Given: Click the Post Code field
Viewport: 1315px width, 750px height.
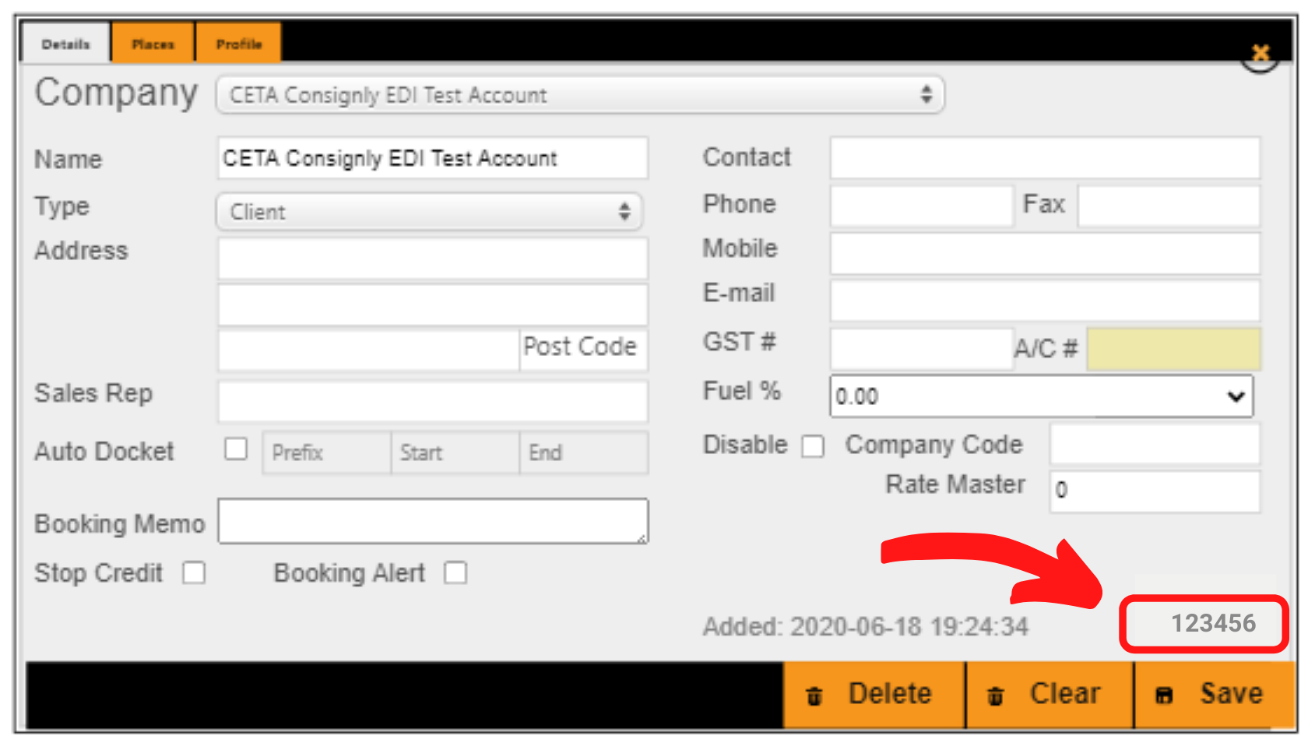Looking at the screenshot, I should 584,350.
